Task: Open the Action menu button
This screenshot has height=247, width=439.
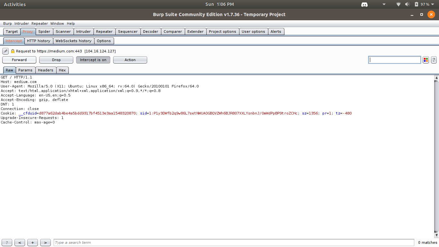Action: click(x=130, y=60)
